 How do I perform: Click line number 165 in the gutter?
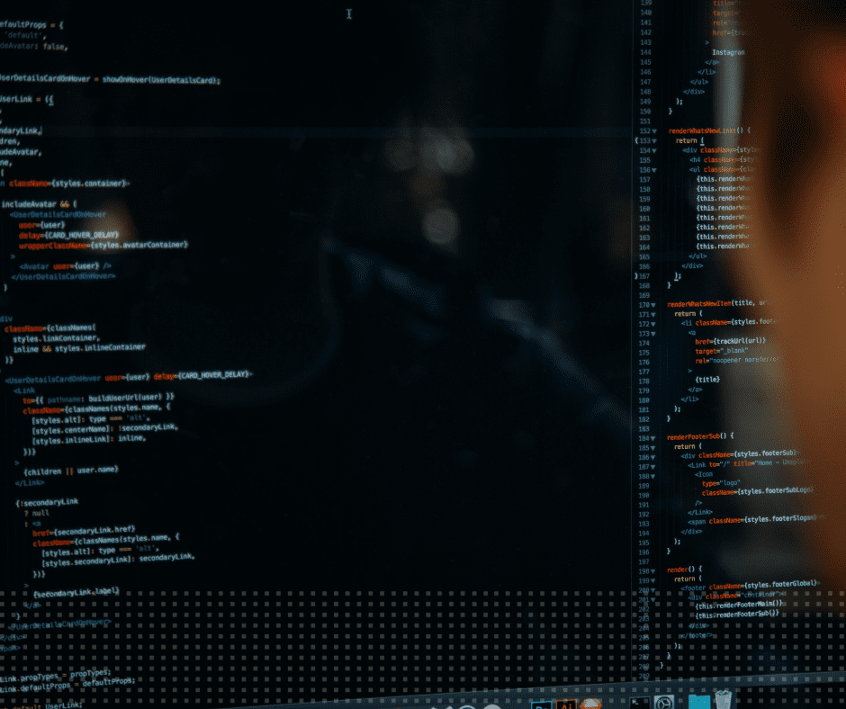coord(644,256)
